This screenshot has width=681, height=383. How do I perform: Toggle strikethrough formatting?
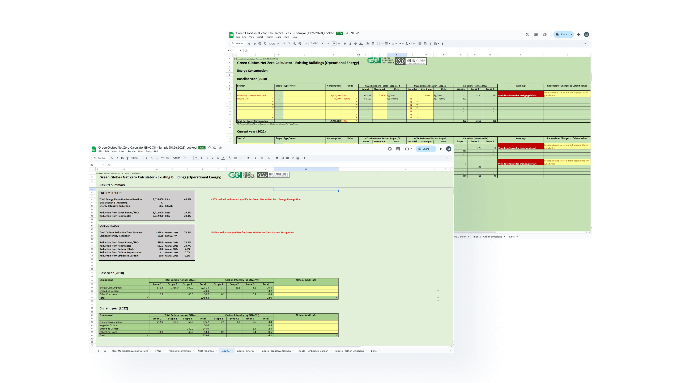pos(218,158)
